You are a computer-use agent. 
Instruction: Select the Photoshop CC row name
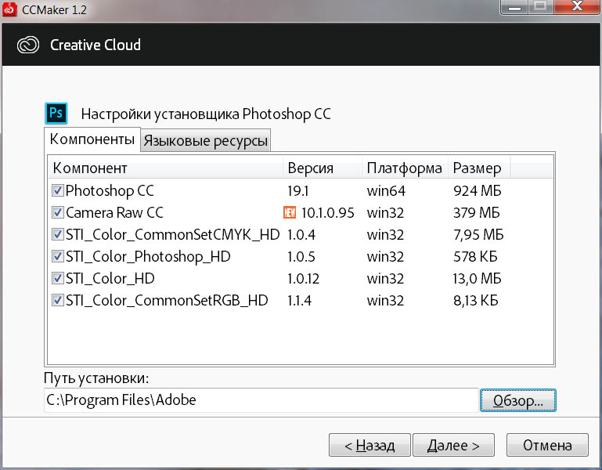pyautogui.click(x=110, y=190)
